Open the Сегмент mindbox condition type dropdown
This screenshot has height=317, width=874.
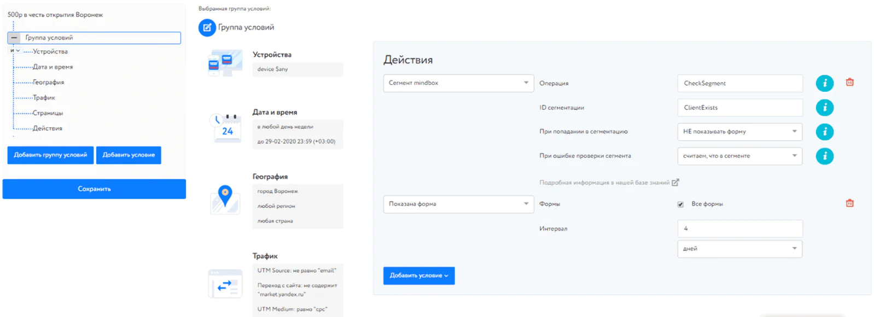[458, 83]
